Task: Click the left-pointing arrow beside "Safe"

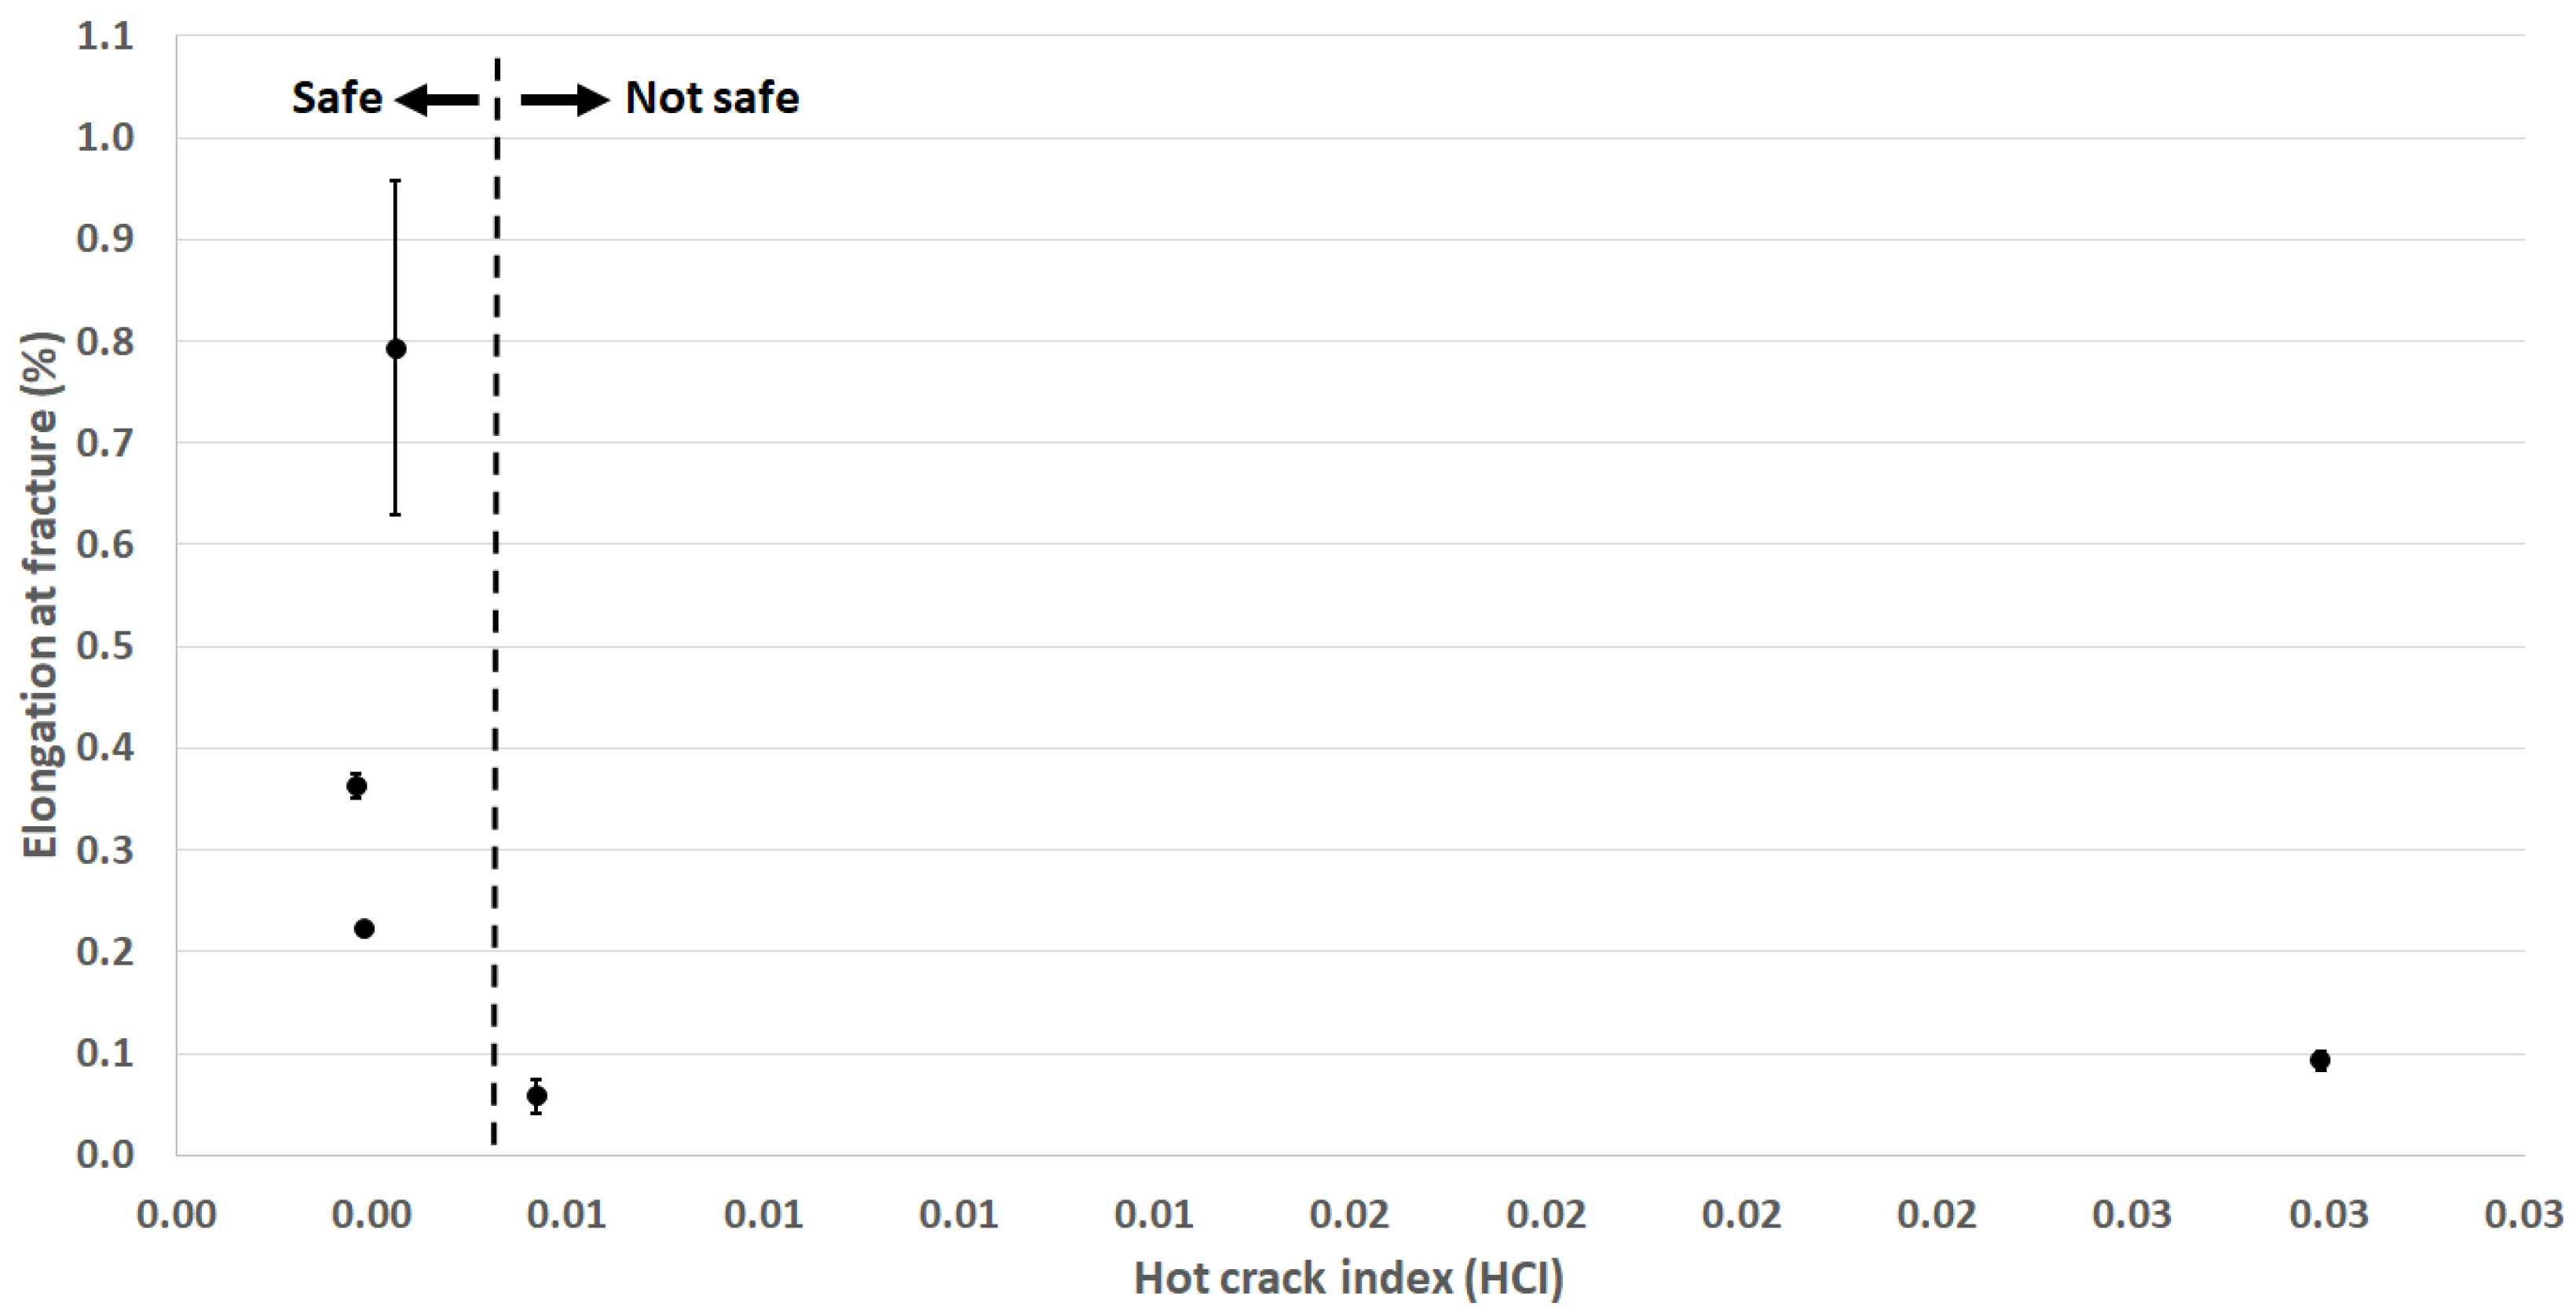Action: pos(437,99)
